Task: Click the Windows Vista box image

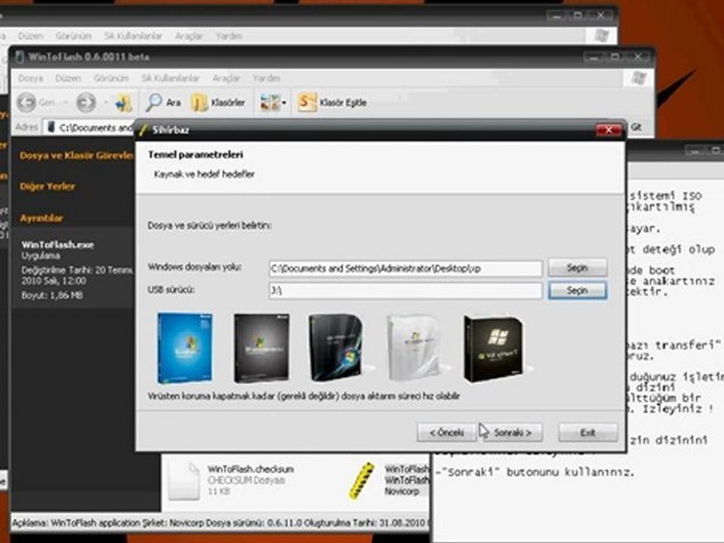Action: (338, 348)
